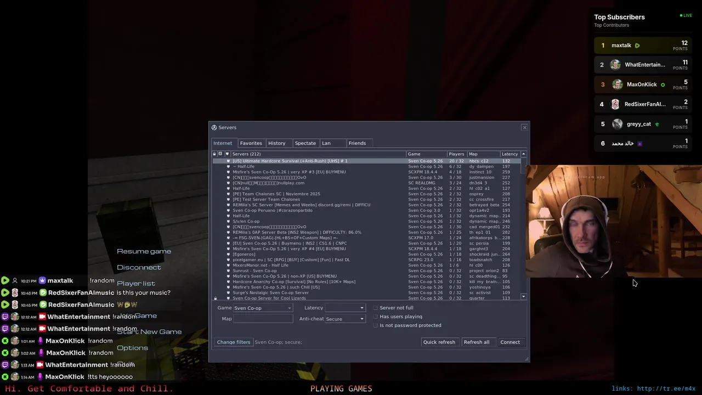Click inside the Map filter text field
The height and width of the screenshot is (395, 702).
click(263, 319)
